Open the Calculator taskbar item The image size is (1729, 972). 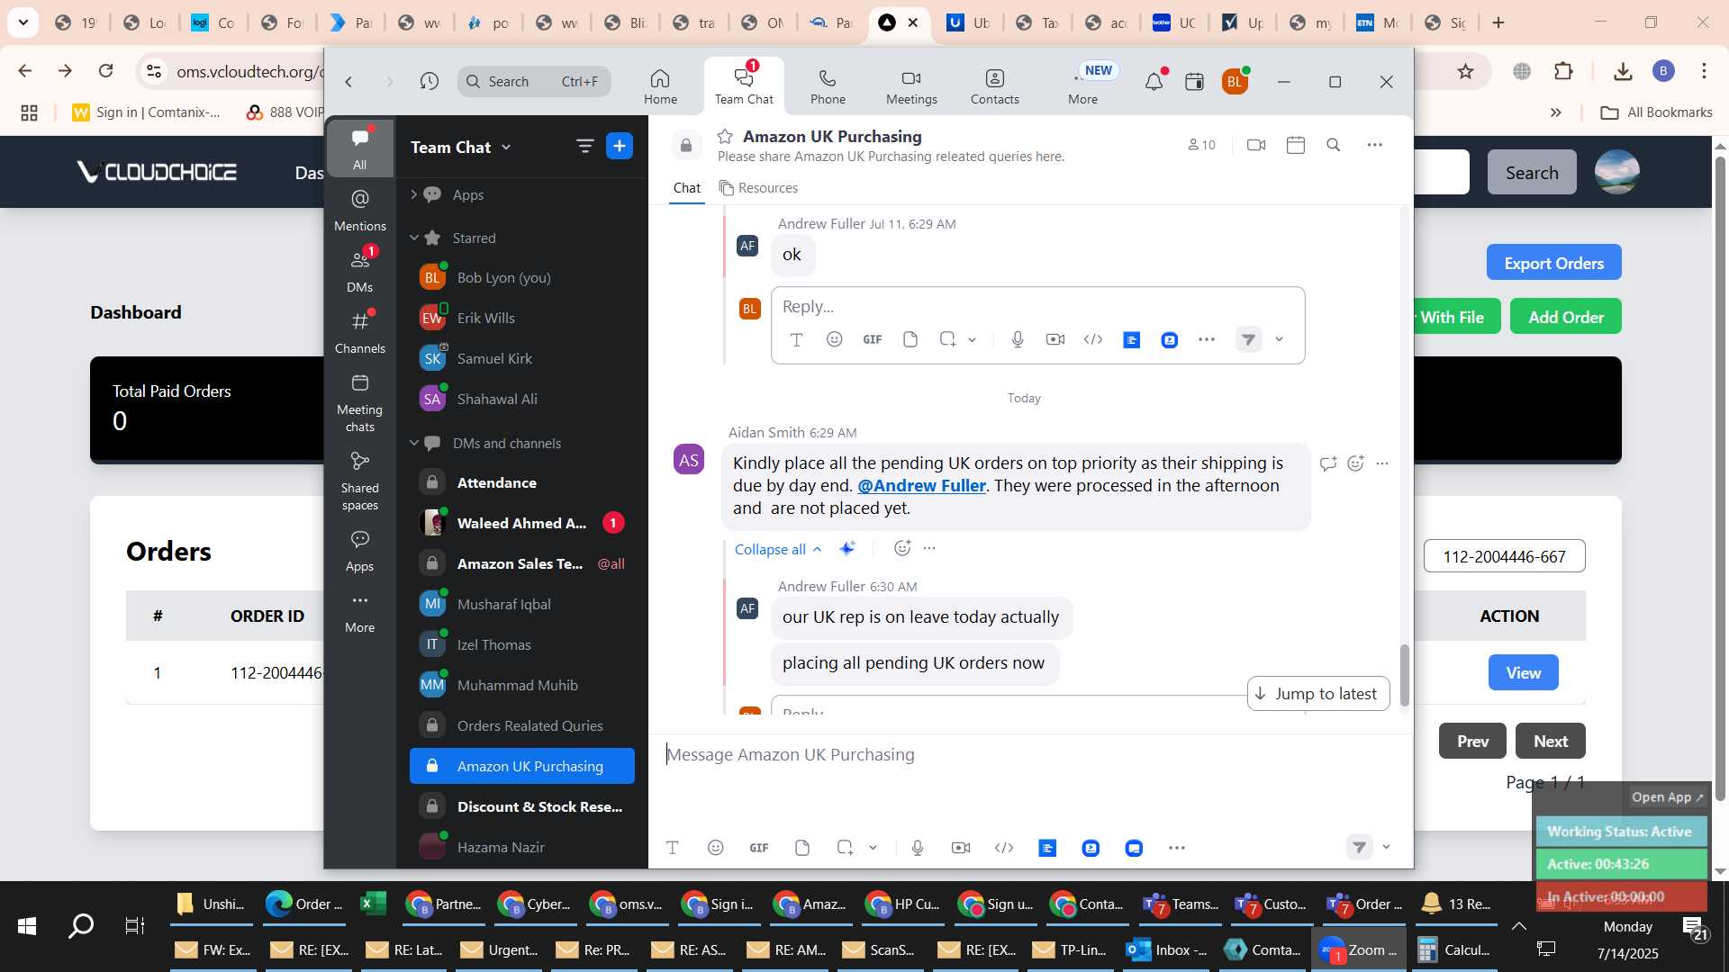[x=1454, y=949]
